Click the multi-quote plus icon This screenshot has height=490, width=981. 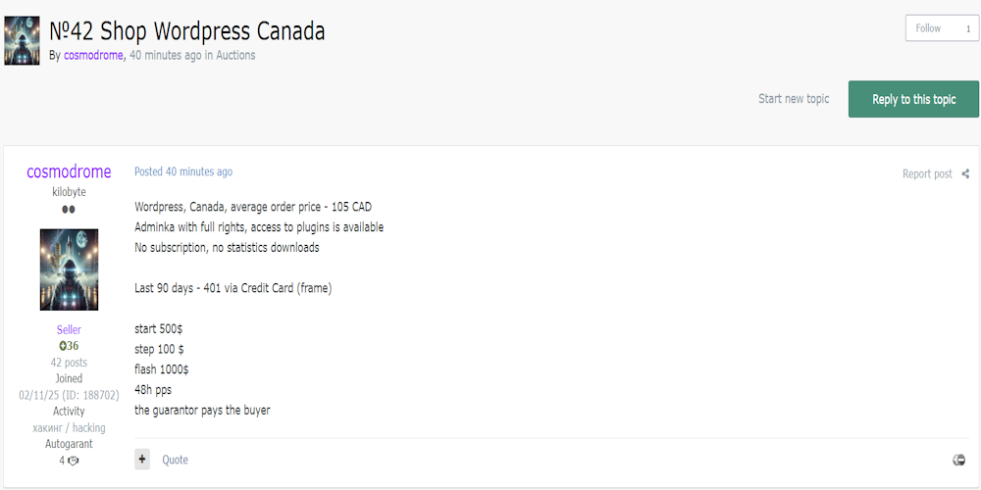(142, 459)
